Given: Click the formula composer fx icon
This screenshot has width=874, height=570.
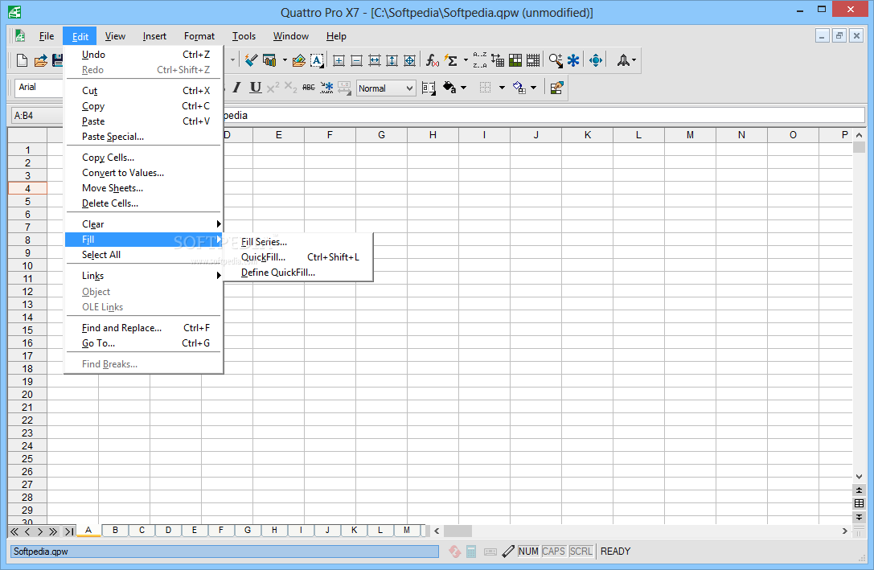Looking at the screenshot, I should [x=432, y=60].
